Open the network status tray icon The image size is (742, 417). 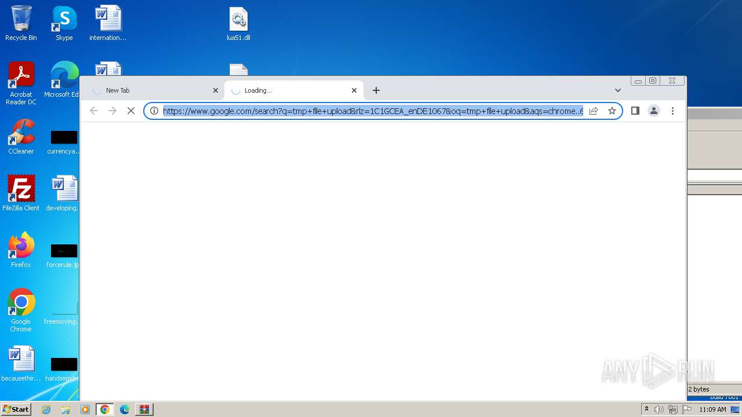click(673, 409)
